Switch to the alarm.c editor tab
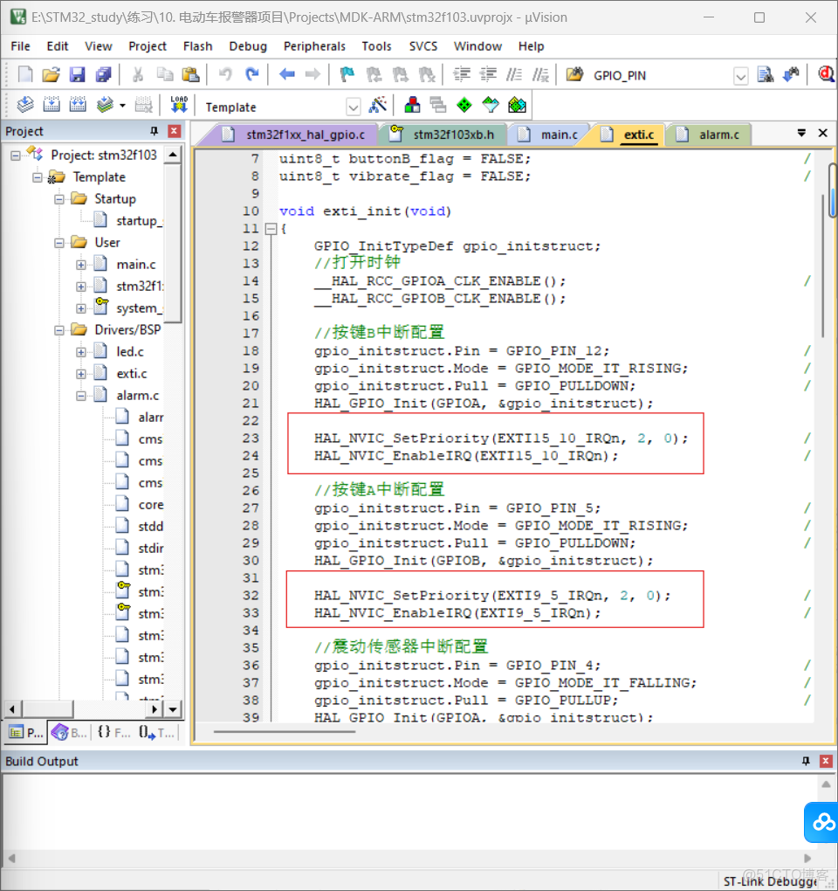 click(718, 135)
